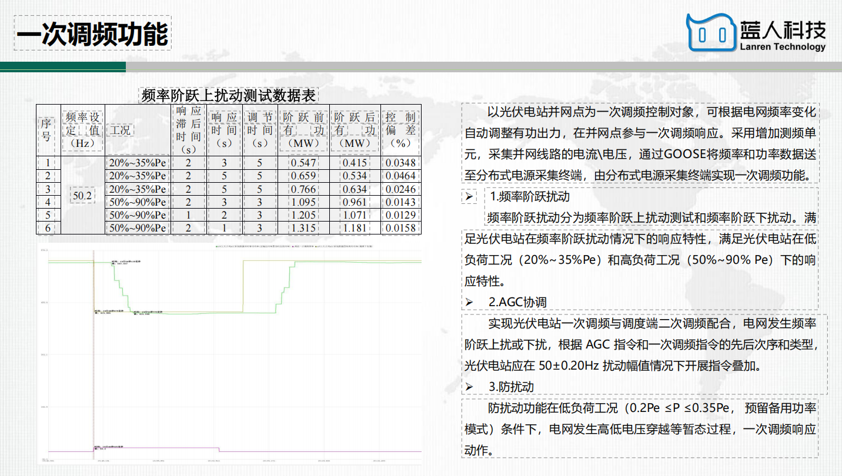Screen dimensions: 842x476
Task: Click the Lanren Technology cloud logo
Action: click(x=711, y=33)
